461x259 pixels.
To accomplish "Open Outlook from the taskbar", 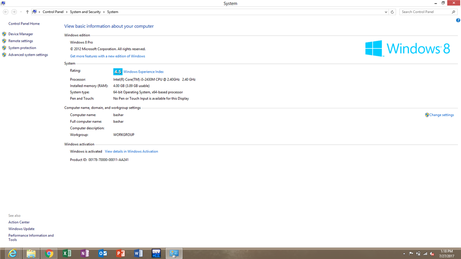I will pos(103,253).
